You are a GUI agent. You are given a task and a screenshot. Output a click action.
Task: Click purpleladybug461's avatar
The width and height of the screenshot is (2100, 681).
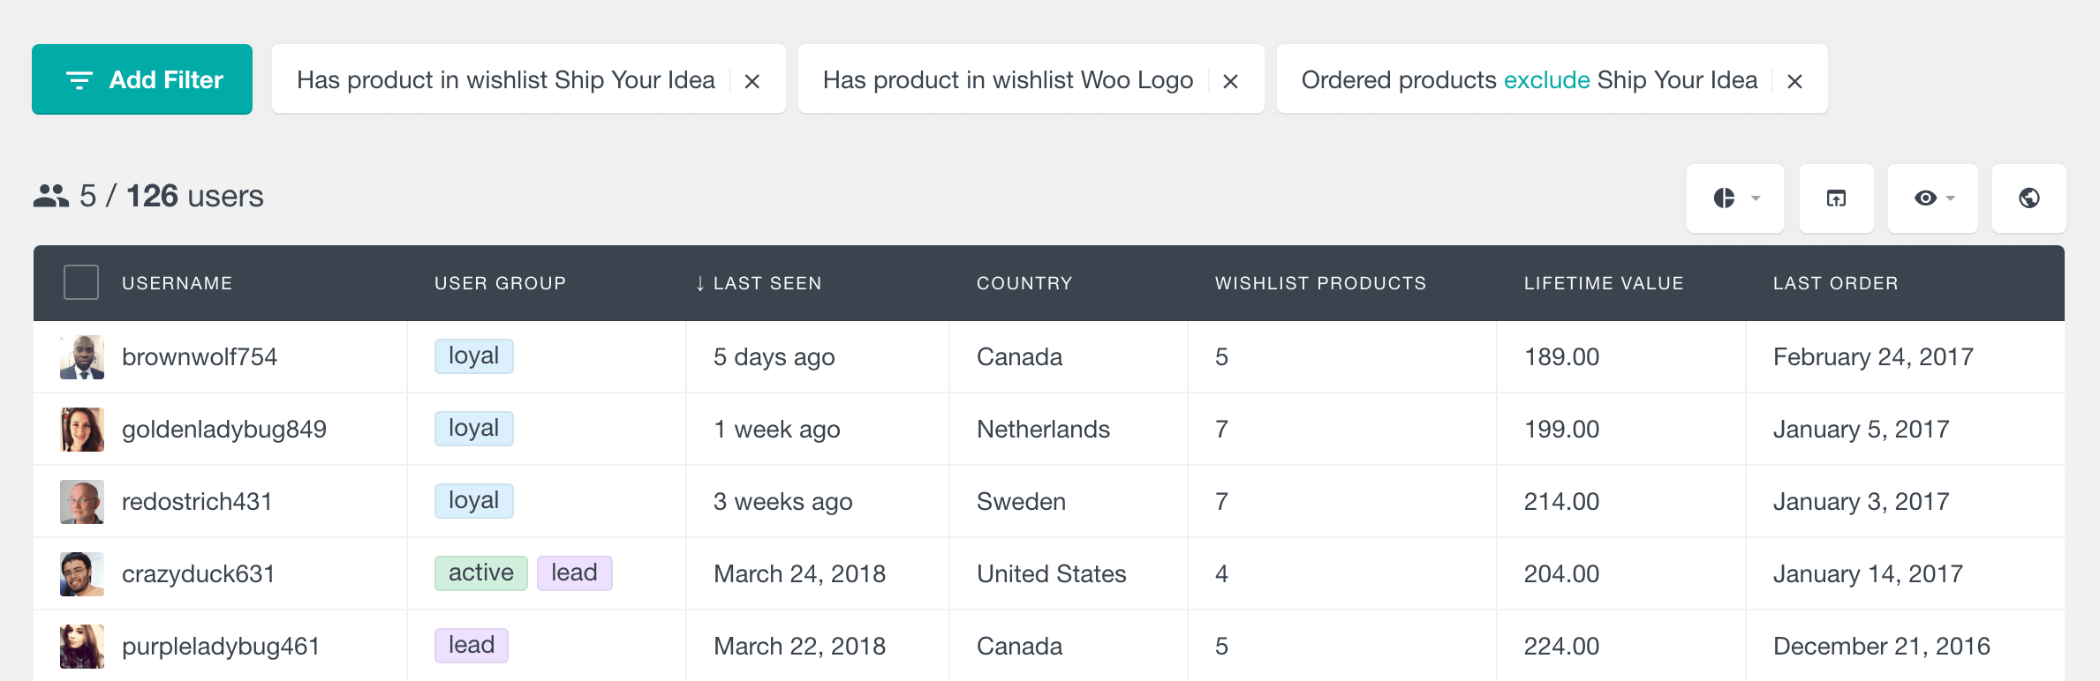click(82, 647)
